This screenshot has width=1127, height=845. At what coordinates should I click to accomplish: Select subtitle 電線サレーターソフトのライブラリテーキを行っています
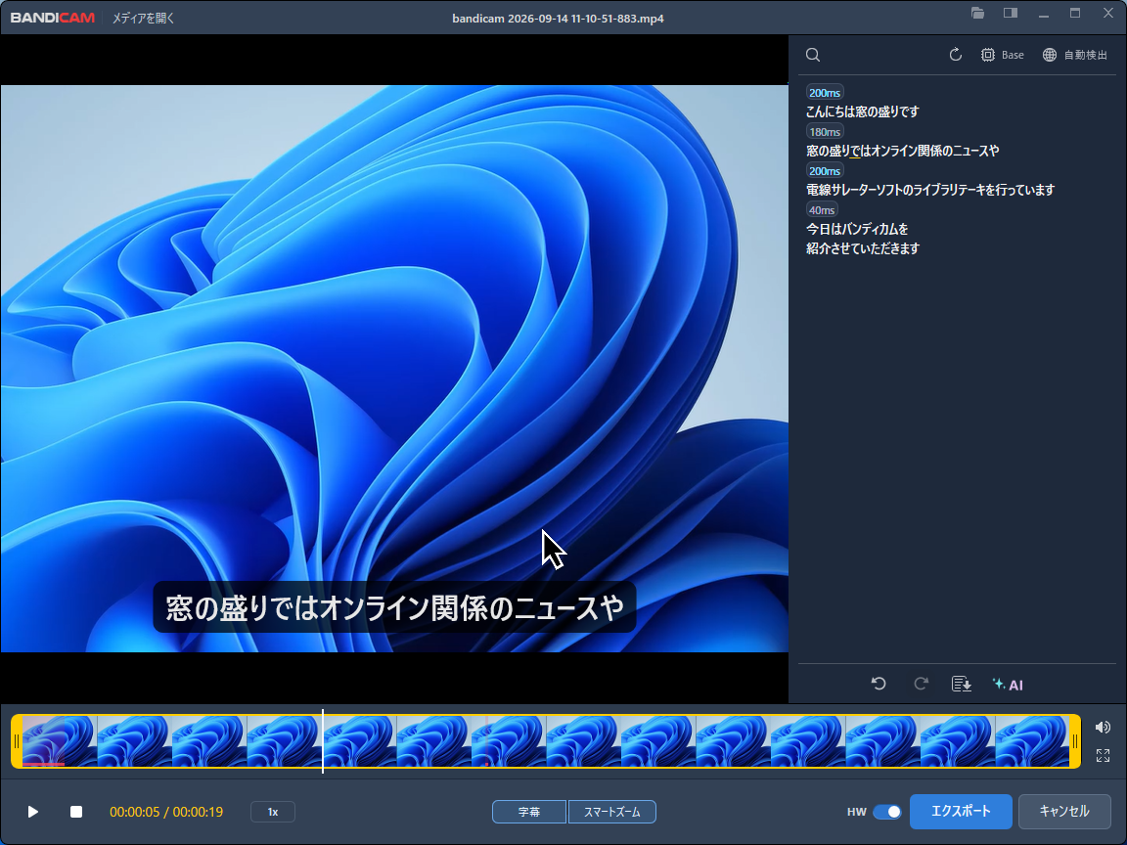coord(930,190)
